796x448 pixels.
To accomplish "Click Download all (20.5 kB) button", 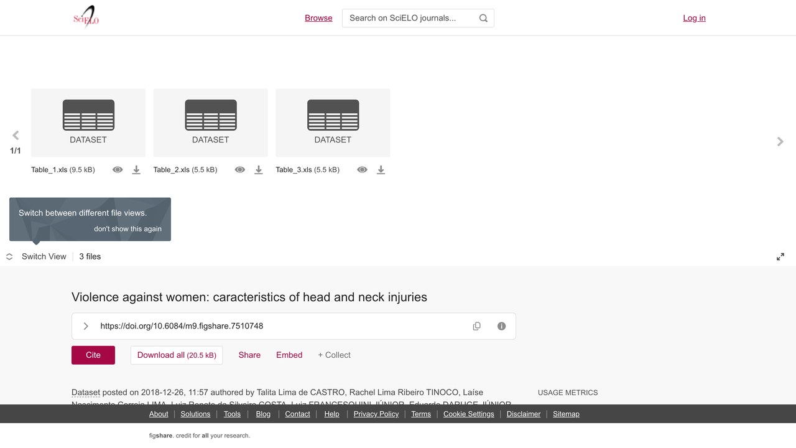I will point(177,355).
